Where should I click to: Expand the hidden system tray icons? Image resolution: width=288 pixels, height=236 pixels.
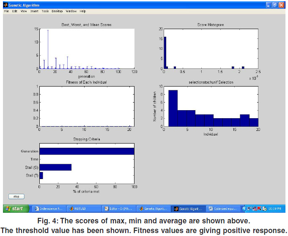pos(244,209)
